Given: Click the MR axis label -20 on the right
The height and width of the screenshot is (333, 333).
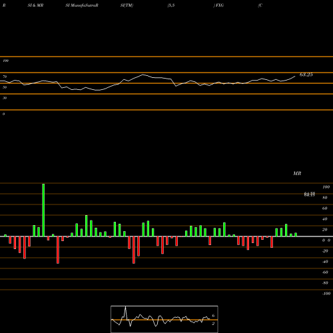Looking at the screenshot, I should pos(325,251).
